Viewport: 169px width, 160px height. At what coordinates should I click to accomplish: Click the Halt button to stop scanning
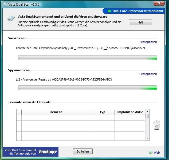pos(140,22)
